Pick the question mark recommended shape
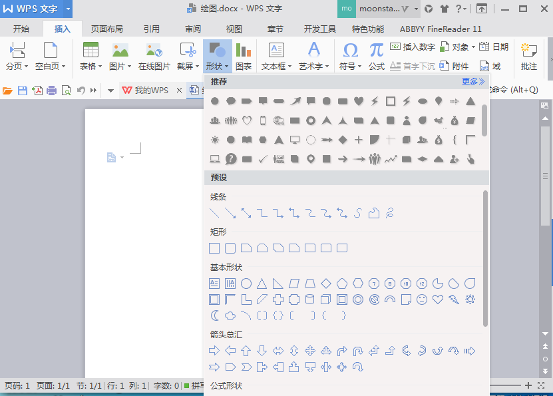This screenshot has width=553, height=396. point(231,159)
